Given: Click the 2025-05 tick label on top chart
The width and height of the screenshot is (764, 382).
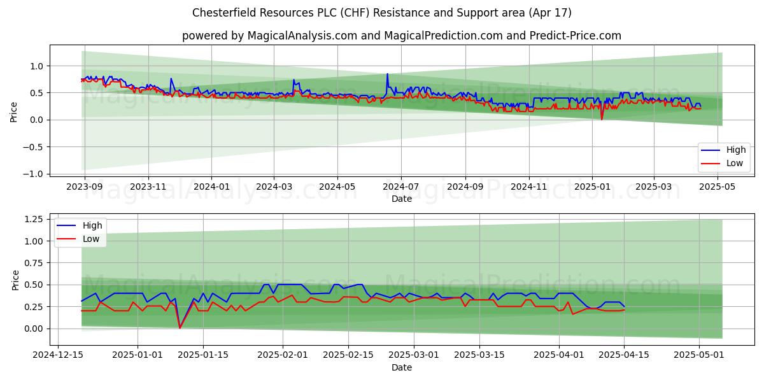Looking at the screenshot, I should (x=718, y=187).
